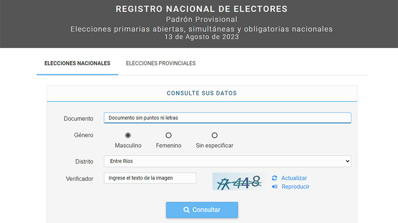Screen dimensions: 398x223
Task: Select the Femenino radio button
Action: [x=169, y=135]
